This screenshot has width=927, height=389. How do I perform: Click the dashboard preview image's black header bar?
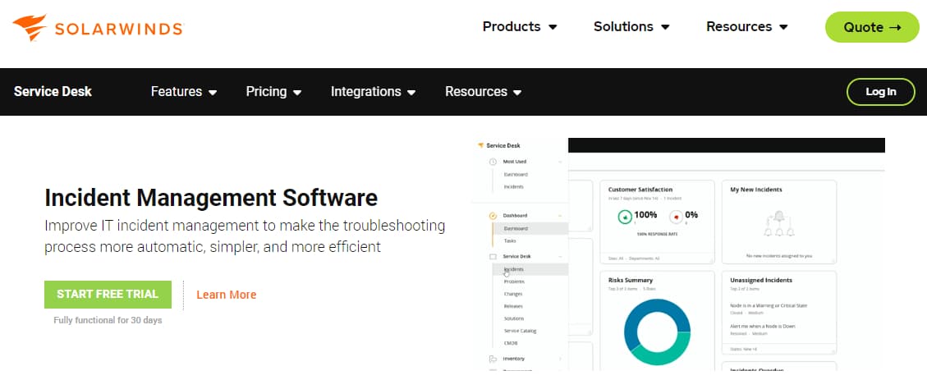pyautogui.click(x=727, y=145)
